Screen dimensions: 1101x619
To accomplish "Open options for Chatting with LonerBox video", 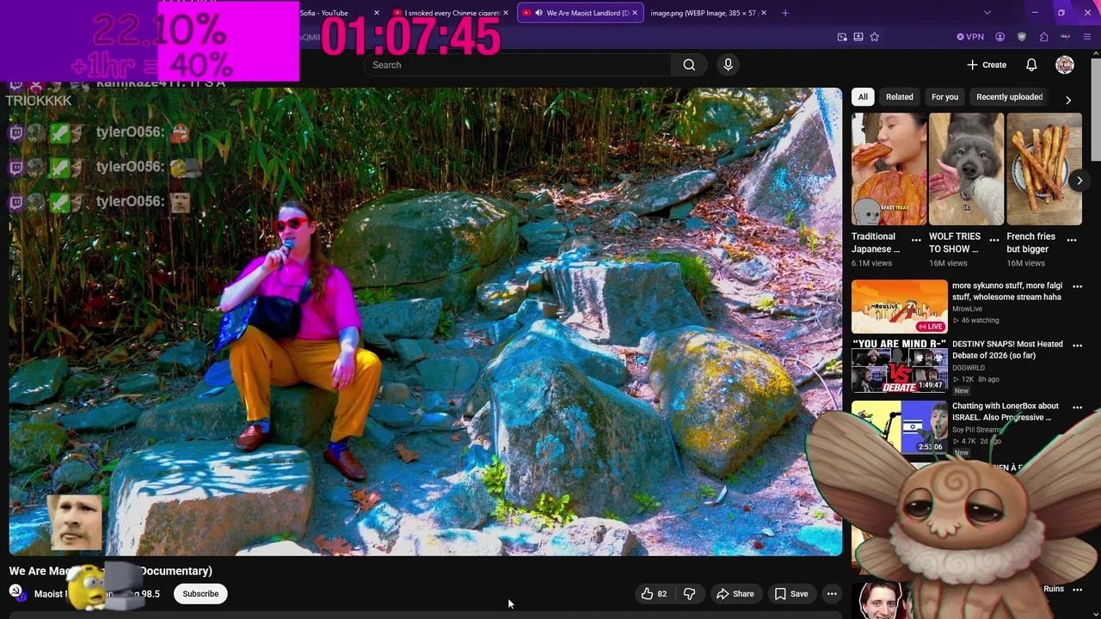I will click(1077, 408).
